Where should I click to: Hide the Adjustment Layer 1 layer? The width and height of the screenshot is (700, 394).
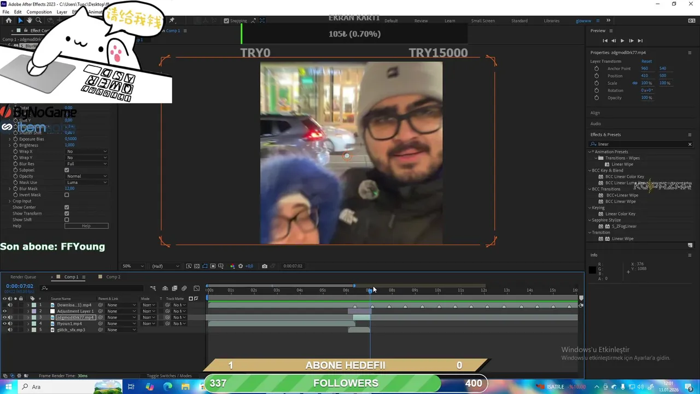pyautogui.click(x=5, y=311)
